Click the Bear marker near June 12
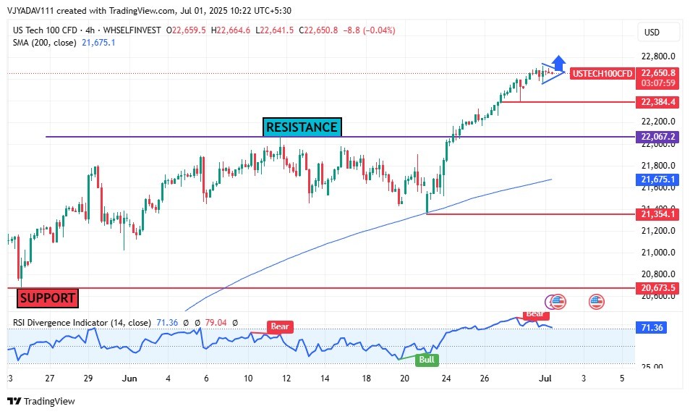This screenshot has width=690, height=414. 280,326
